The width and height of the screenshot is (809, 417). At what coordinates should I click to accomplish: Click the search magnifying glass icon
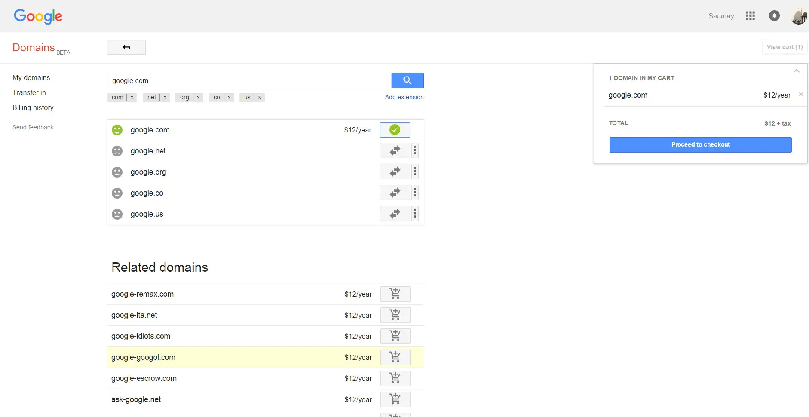[x=407, y=80]
